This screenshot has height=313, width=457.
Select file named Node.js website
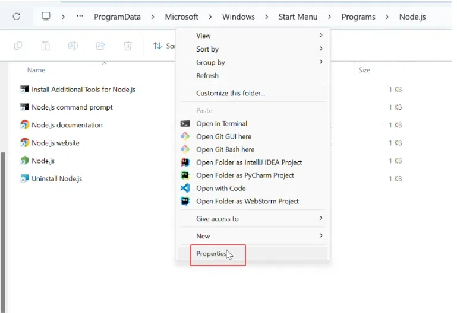55,143
